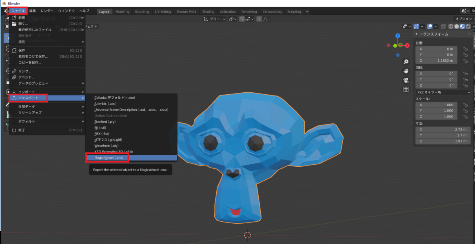
Task: Expand the デフォルト (Defaults) submenu
Action: point(48,122)
